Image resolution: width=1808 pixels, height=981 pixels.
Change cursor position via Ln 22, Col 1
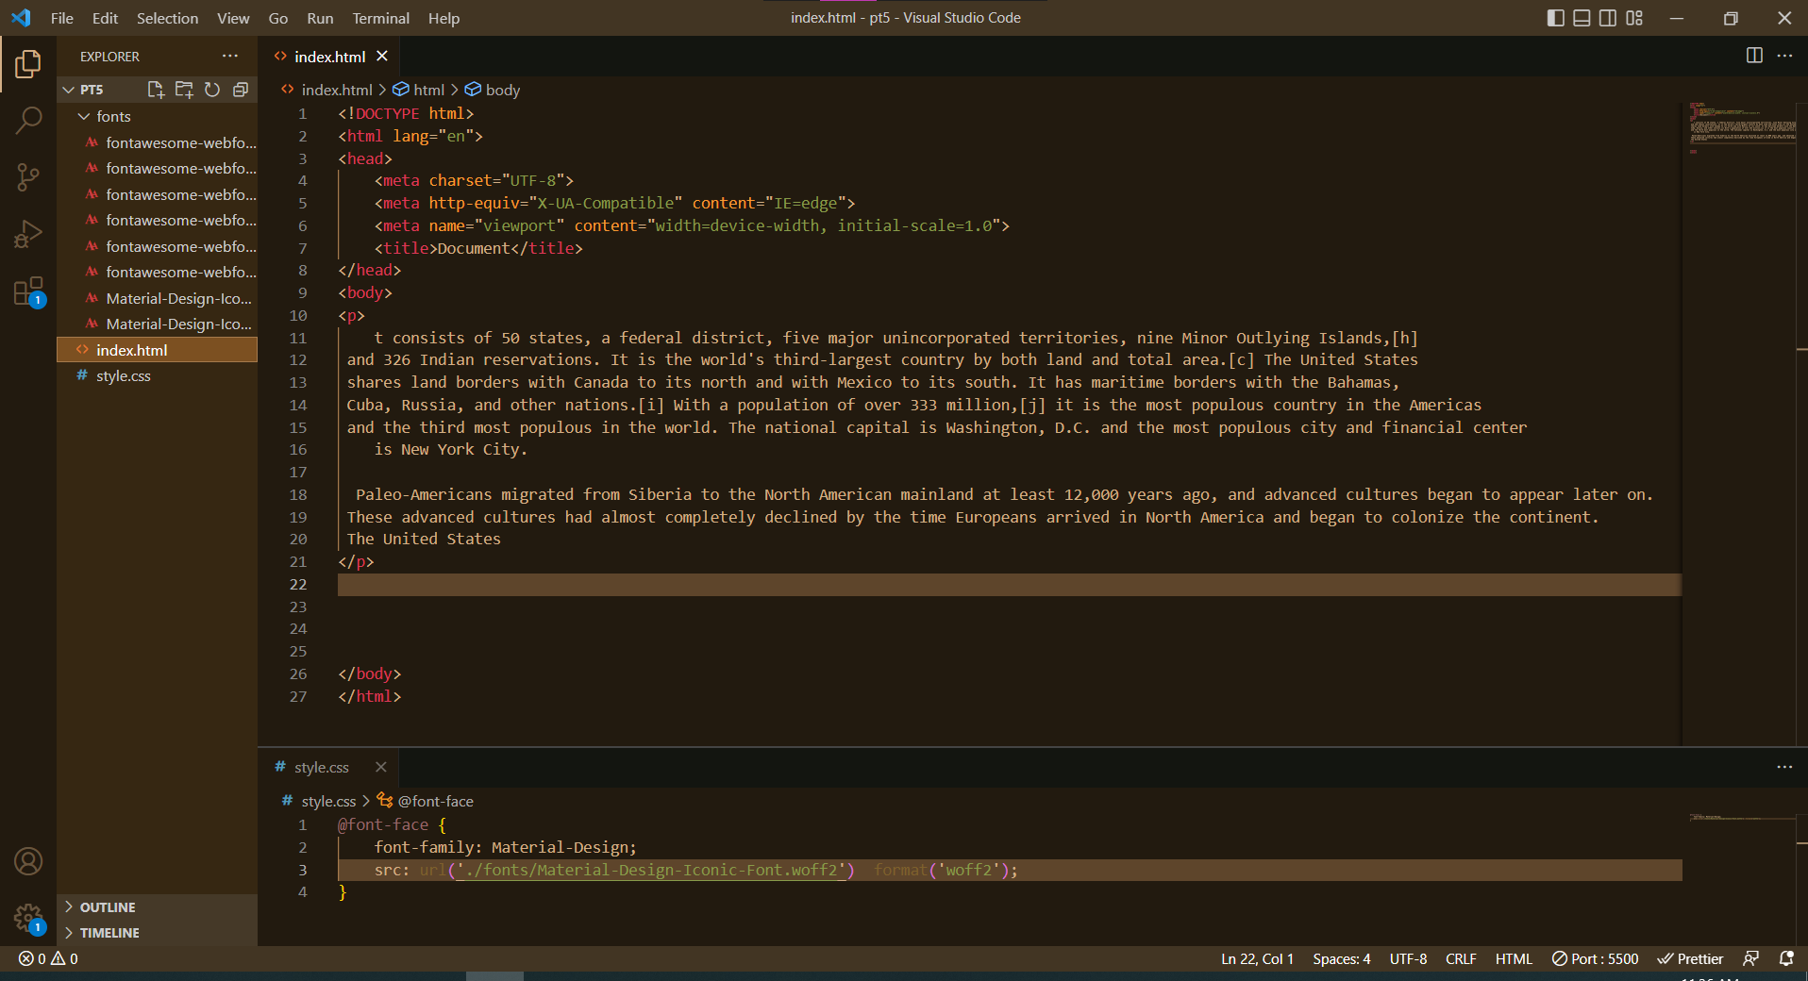click(1257, 958)
